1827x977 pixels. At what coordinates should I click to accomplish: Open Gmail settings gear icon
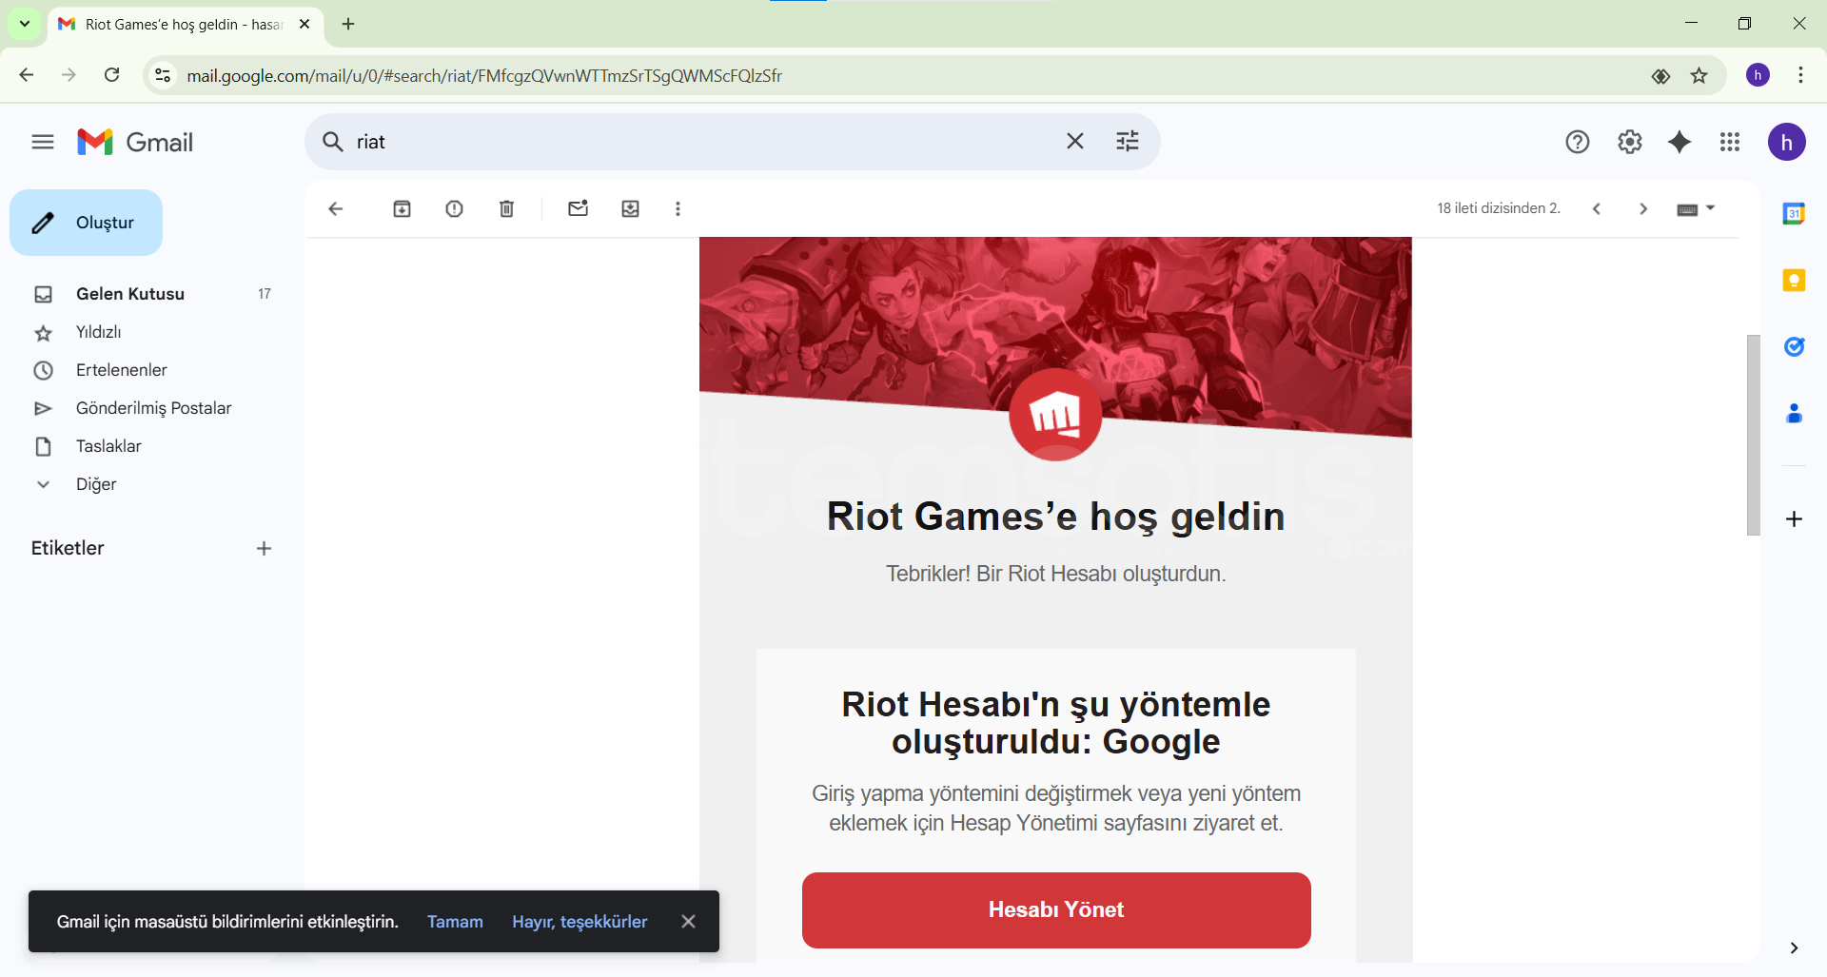(1630, 142)
